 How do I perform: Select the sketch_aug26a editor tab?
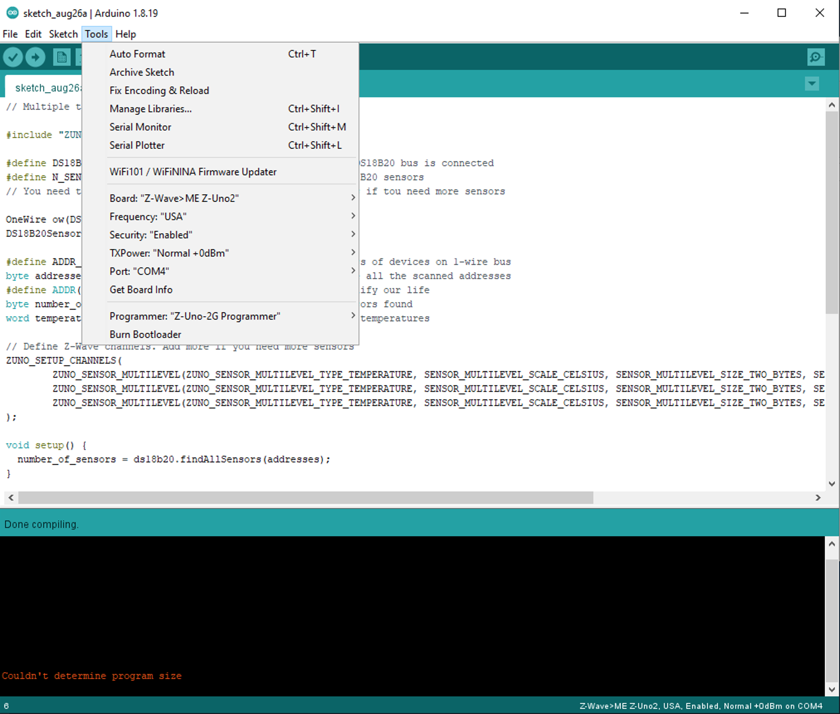[46, 88]
